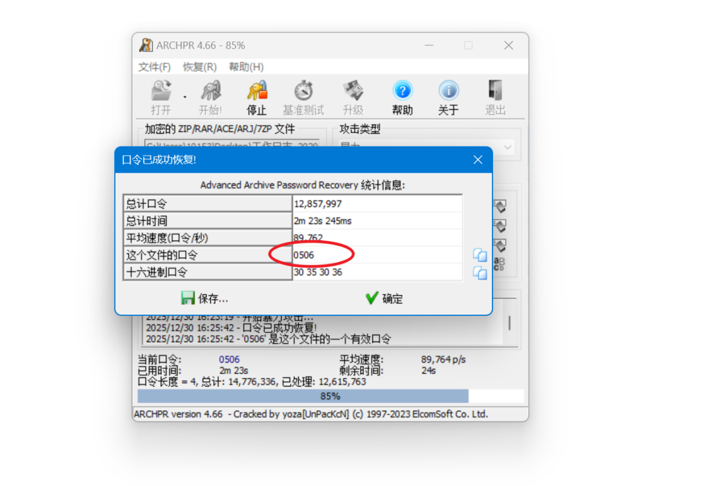
Task: Click the 总计口令 row label
Action: (208, 204)
